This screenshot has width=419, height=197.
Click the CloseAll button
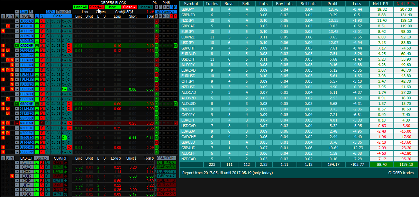click(x=145, y=7)
